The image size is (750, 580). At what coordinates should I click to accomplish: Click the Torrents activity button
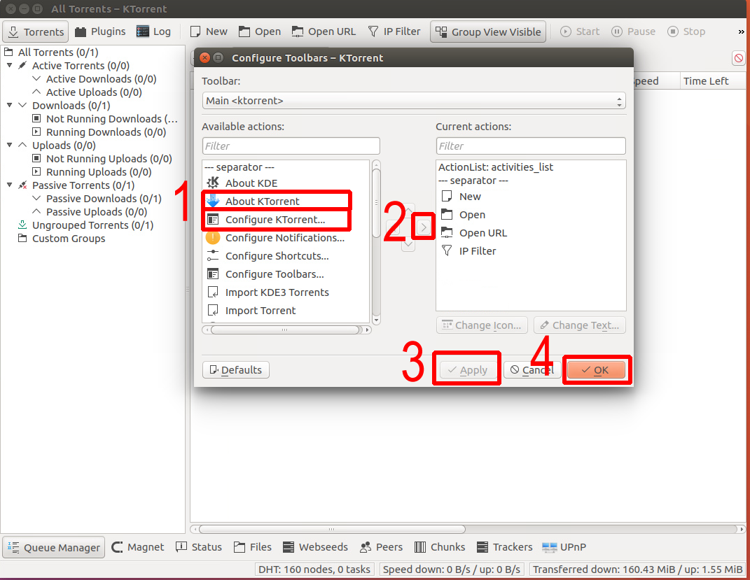click(36, 31)
